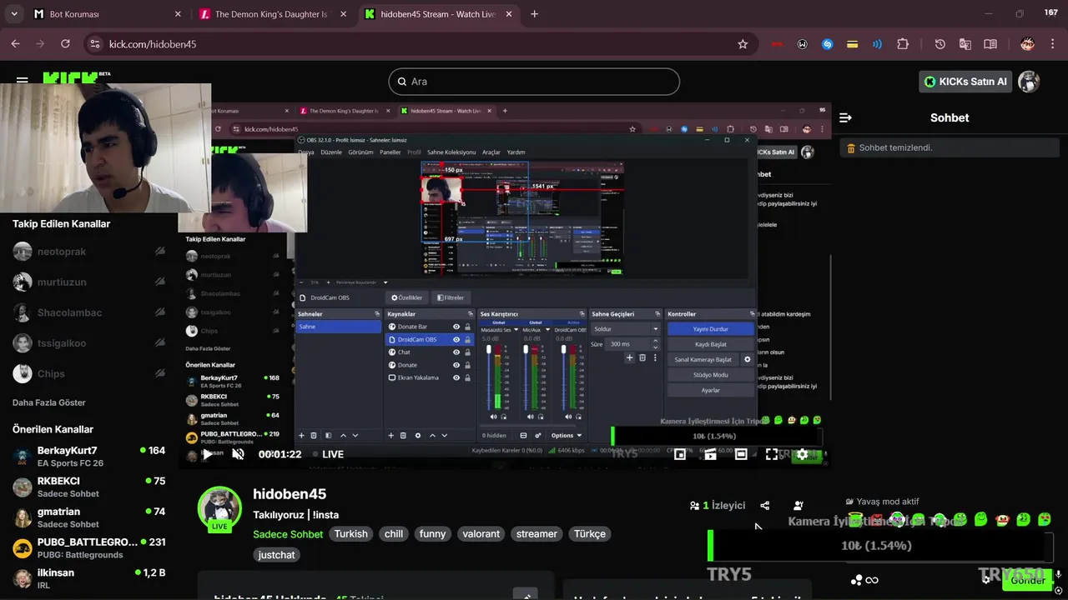This screenshot has width=1068, height=600.
Task: Expand followed channels with Daha Fazla Göster
Action: coord(49,402)
